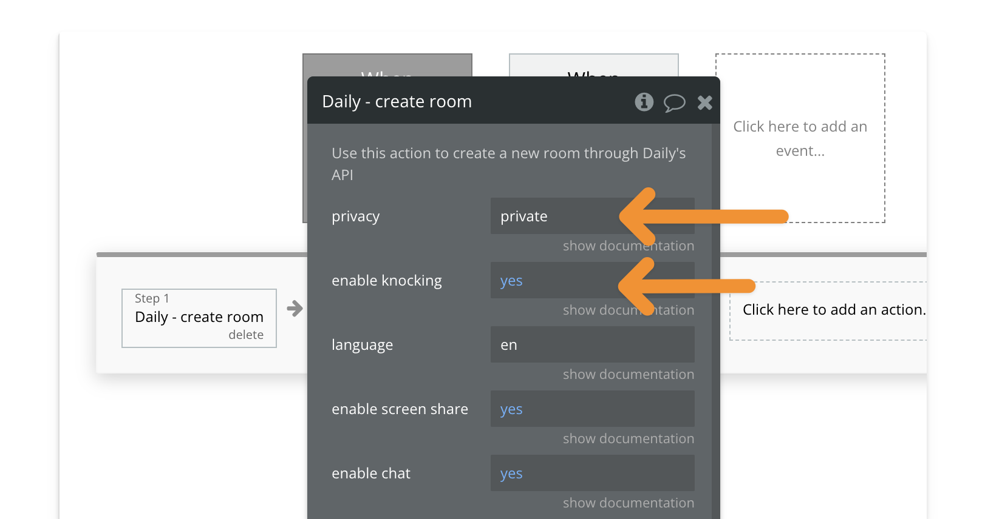The image size is (985, 519).
Task: Change the enable knocking value
Action: coord(592,280)
